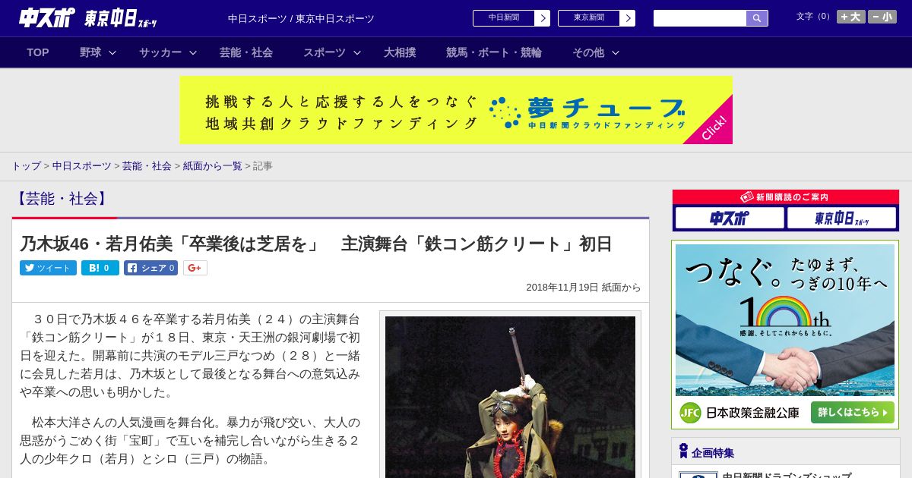The height and width of the screenshot is (478, 912).
Task: Open the 東京新聞 header button
Action: (x=596, y=18)
